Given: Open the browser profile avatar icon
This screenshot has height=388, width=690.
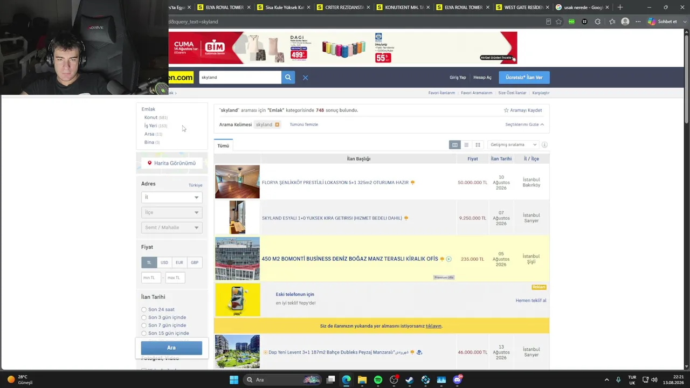Looking at the screenshot, I should coord(625,22).
